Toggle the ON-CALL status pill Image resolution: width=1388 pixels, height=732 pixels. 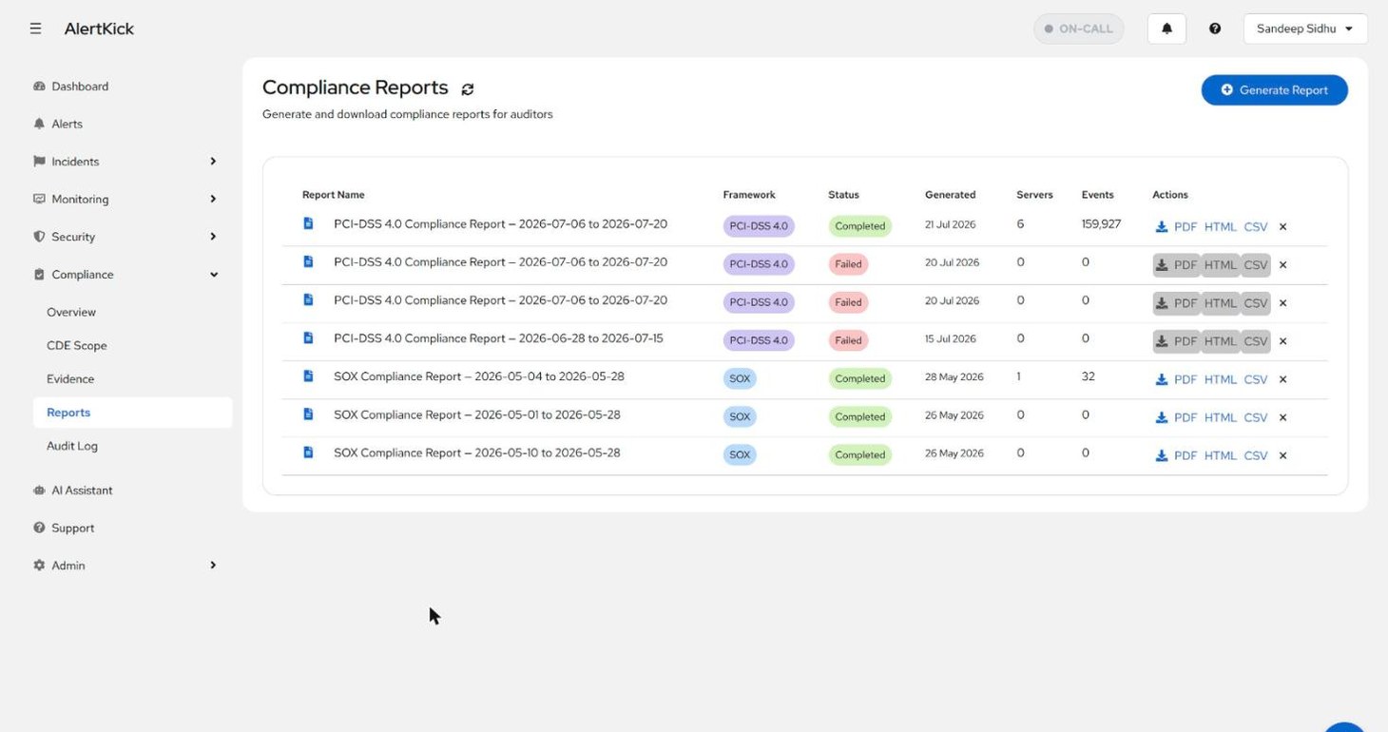[1078, 29]
